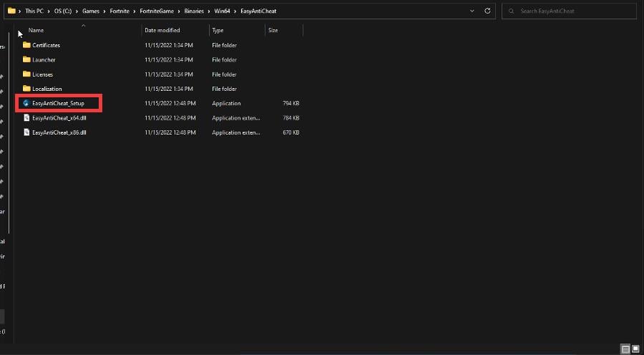644x355 pixels.
Task: Click modified date of EasyAntiCheat_Setup row
Action: [170, 104]
